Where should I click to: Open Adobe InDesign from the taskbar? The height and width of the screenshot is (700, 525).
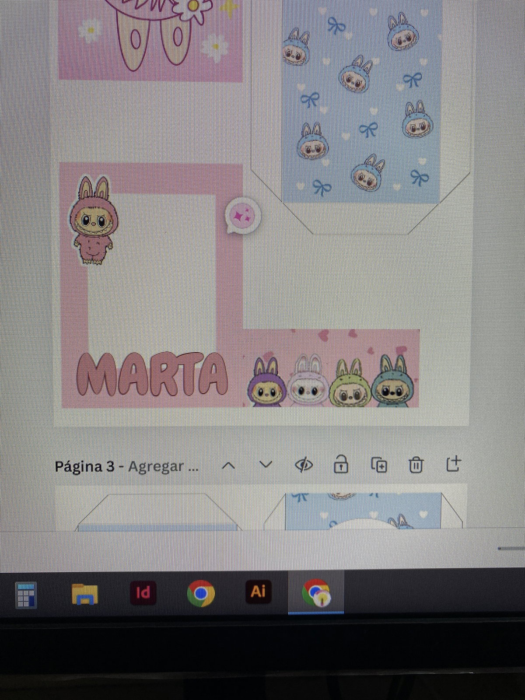pos(143,593)
